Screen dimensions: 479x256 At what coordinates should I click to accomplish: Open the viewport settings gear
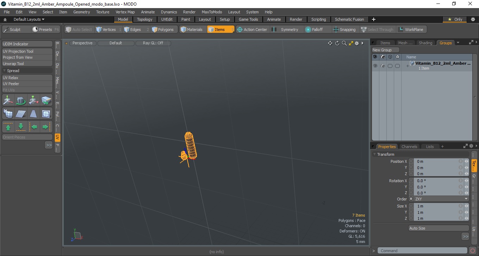(x=357, y=43)
